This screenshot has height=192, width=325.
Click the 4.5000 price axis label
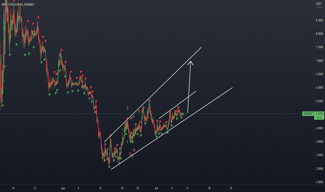(x=319, y=128)
